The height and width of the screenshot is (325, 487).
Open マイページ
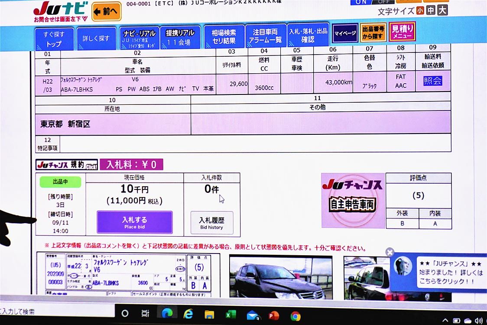coord(345,33)
